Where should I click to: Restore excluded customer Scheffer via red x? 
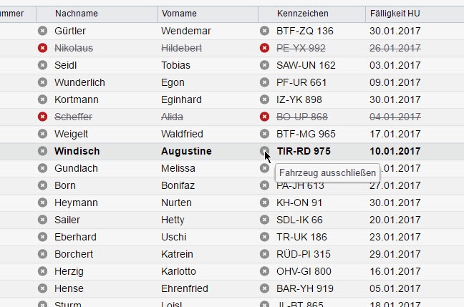(43, 117)
